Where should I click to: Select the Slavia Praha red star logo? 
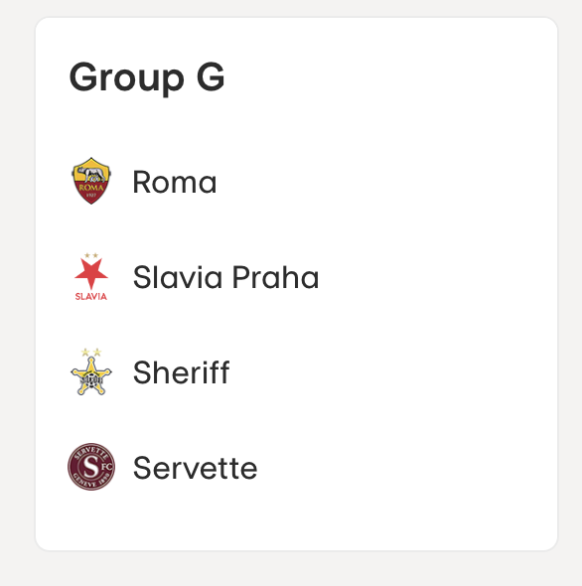point(91,276)
